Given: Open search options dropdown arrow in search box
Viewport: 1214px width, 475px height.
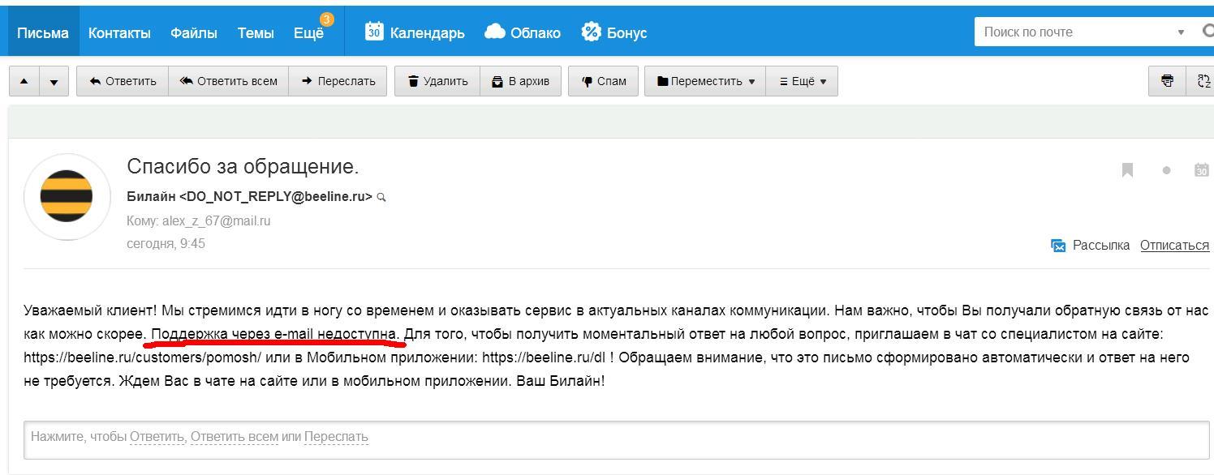Looking at the screenshot, I should coord(1181,32).
